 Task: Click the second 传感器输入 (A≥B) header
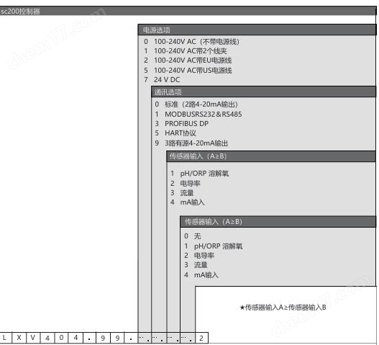278,222
